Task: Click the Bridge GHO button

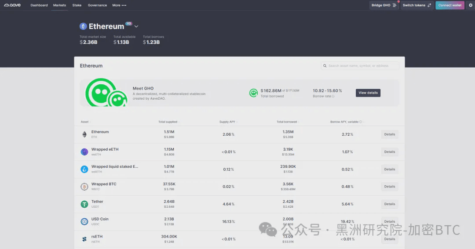Action: pyautogui.click(x=384, y=5)
